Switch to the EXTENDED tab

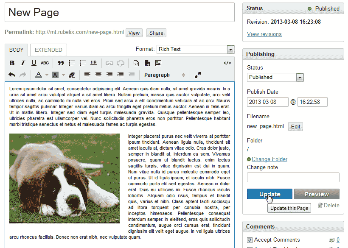click(x=48, y=50)
